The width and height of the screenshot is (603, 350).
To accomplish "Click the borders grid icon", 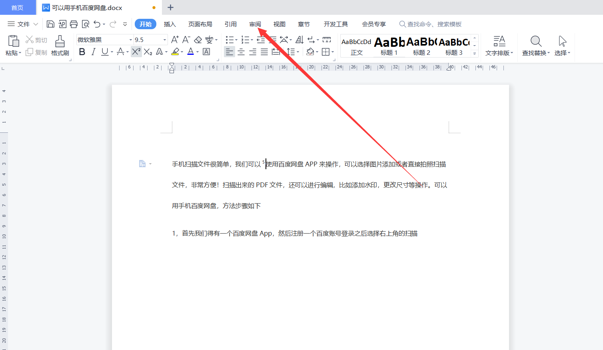I will (326, 52).
